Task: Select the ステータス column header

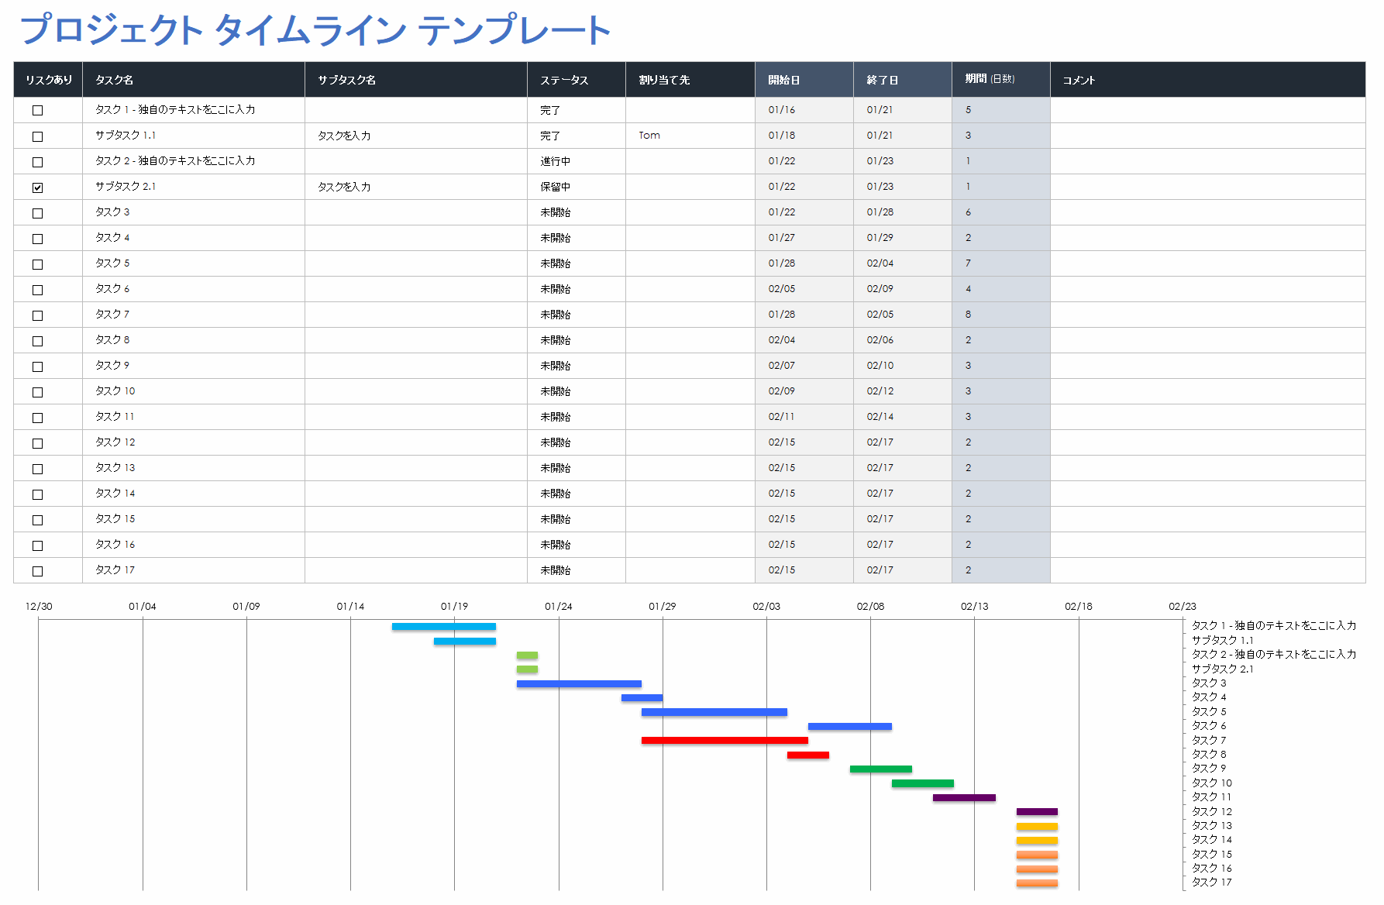Action: coord(577,80)
